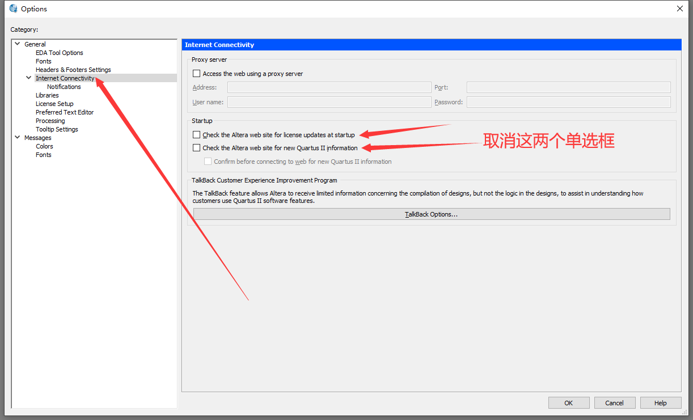Collapse the Internet Connectivity tree node
The image size is (693, 420).
(29, 78)
